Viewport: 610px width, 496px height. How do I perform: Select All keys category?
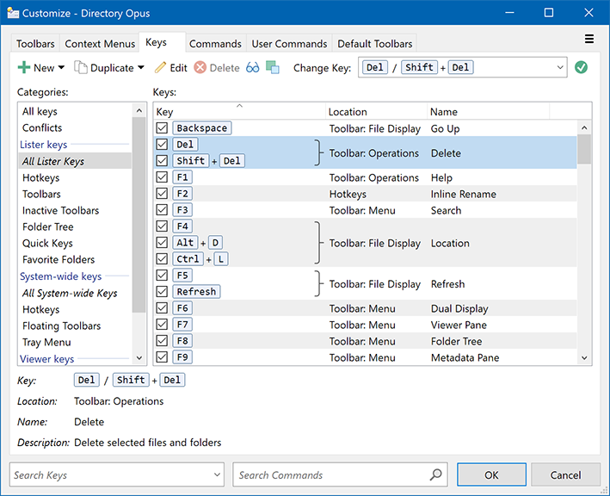coord(75,111)
